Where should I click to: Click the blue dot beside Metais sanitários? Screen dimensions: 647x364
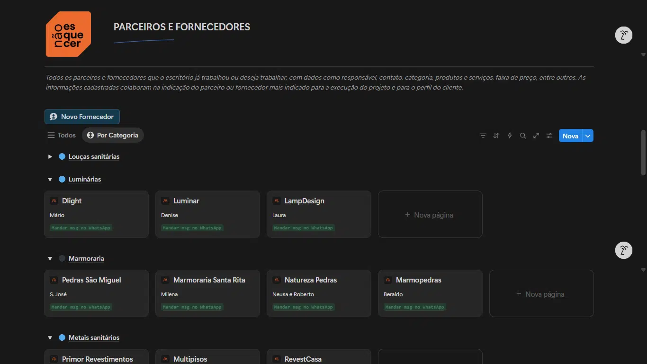[x=62, y=337]
